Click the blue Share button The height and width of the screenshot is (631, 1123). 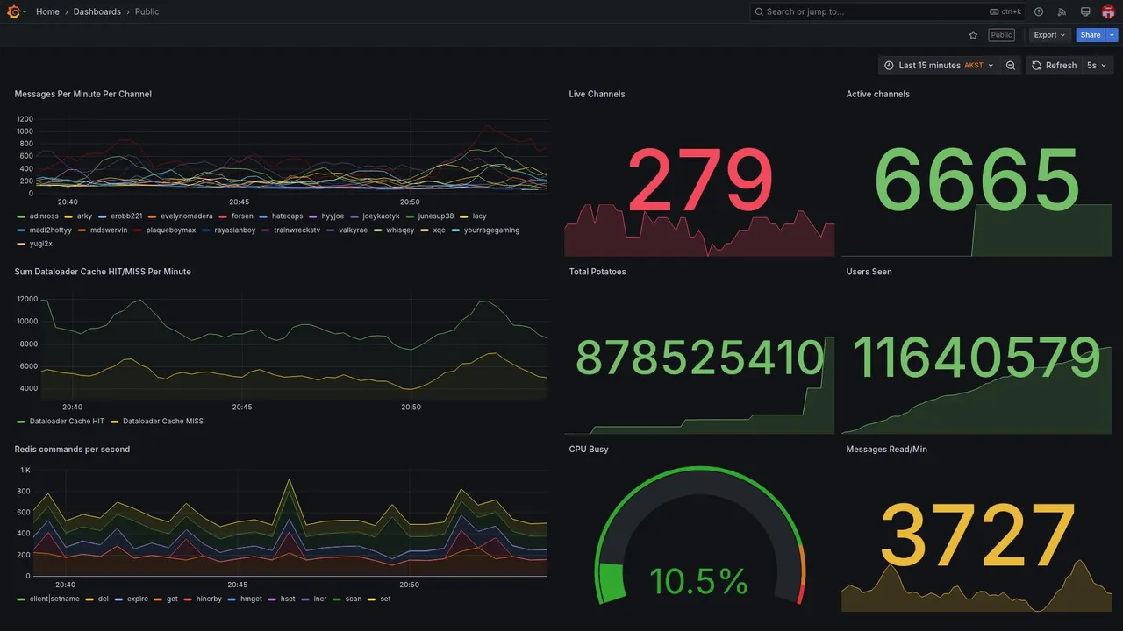click(x=1091, y=35)
